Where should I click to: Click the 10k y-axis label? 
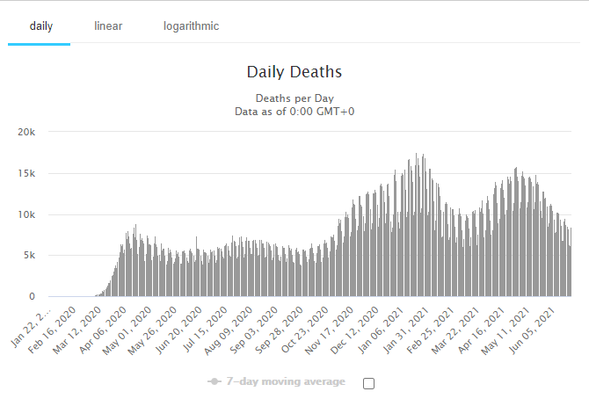tap(27, 215)
